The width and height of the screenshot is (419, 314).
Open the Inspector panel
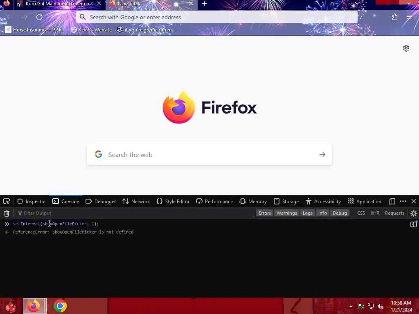[x=32, y=201]
